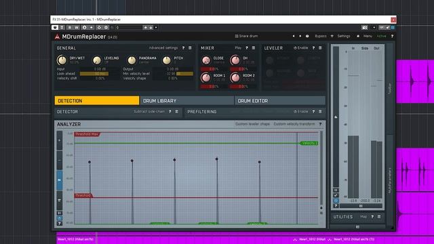Open Prefiltering panel presets menu icon
The image size is (434, 244).
click(320, 111)
